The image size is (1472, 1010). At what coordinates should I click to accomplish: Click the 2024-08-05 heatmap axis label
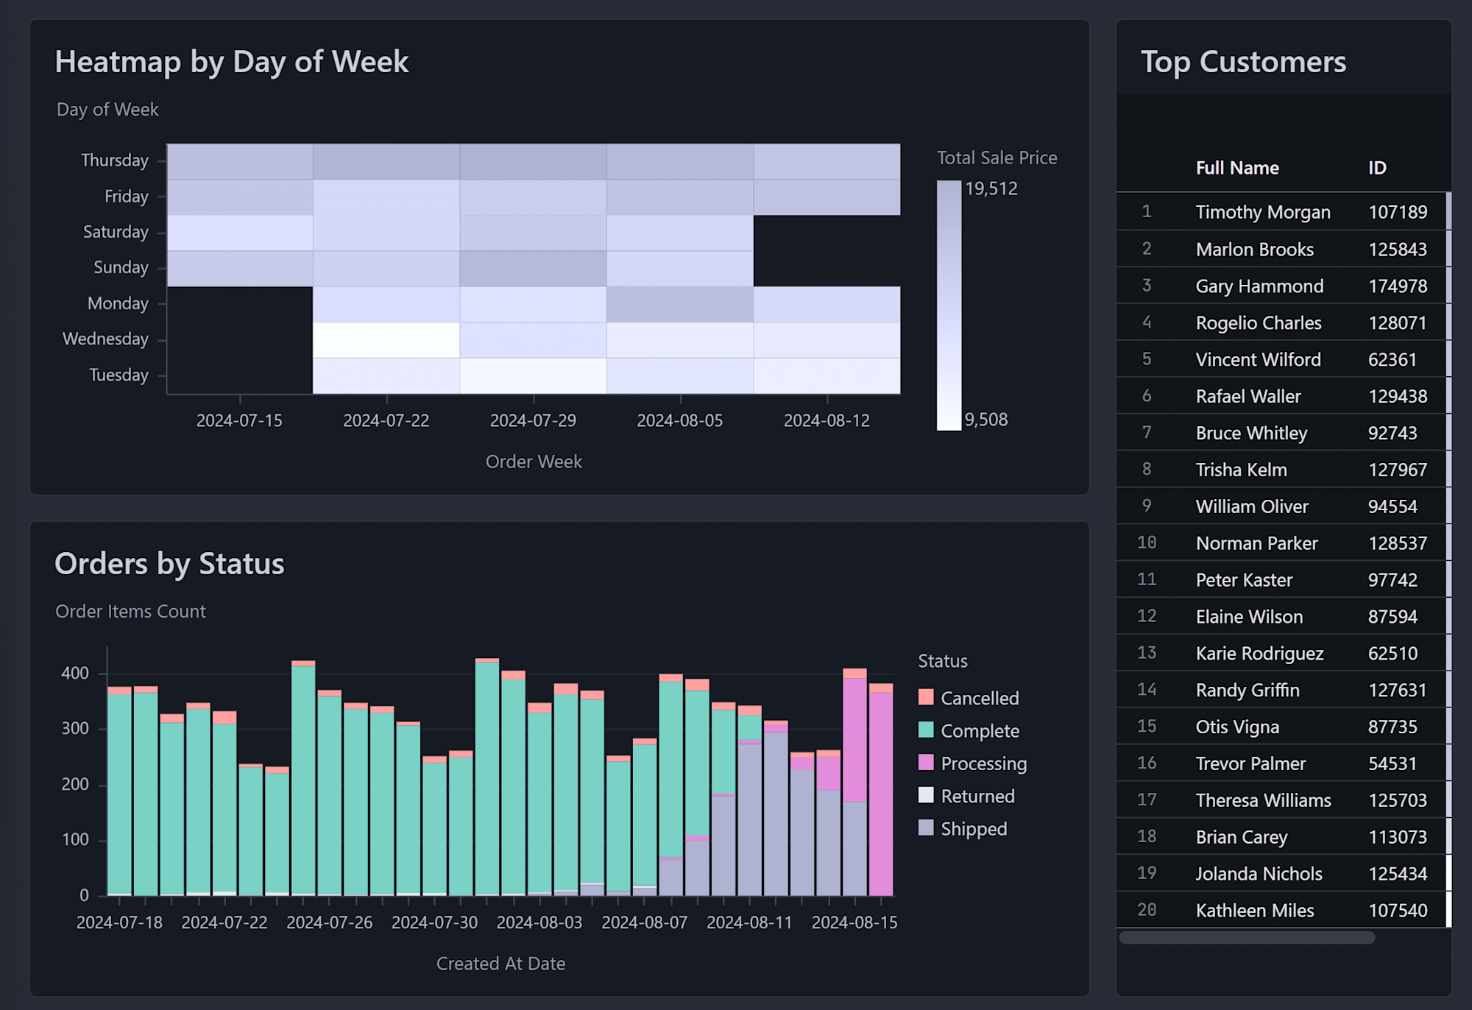(x=679, y=420)
